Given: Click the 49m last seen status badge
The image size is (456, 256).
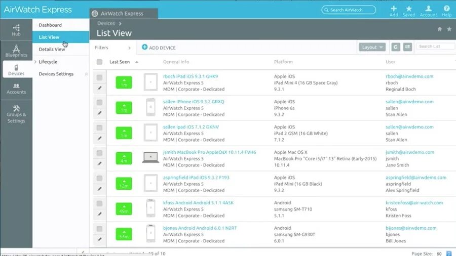Looking at the screenshot, I should click(x=124, y=208).
